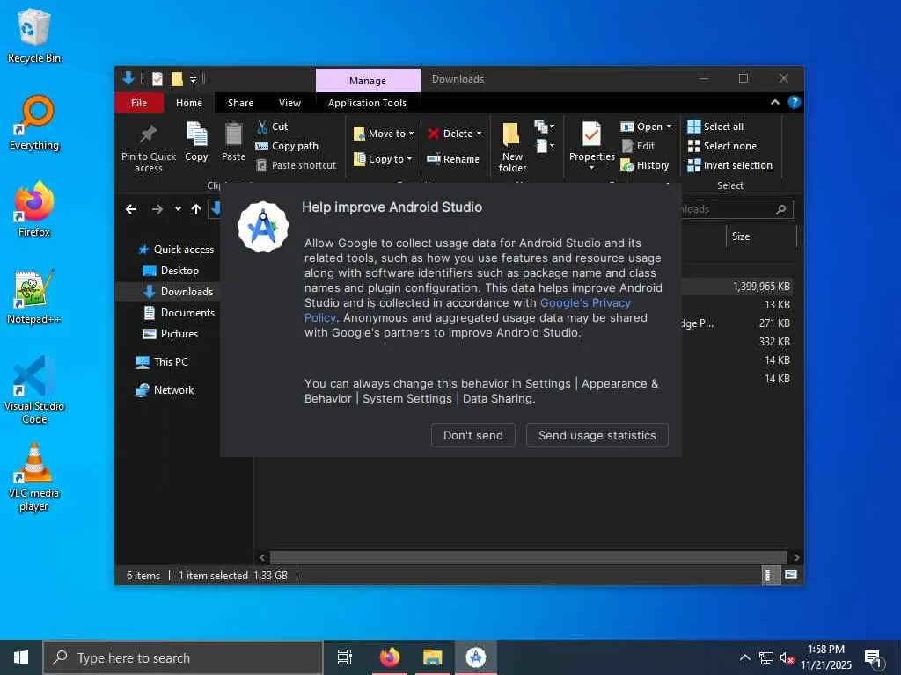
Task: Go back with the back arrow
Action: coord(131,209)
